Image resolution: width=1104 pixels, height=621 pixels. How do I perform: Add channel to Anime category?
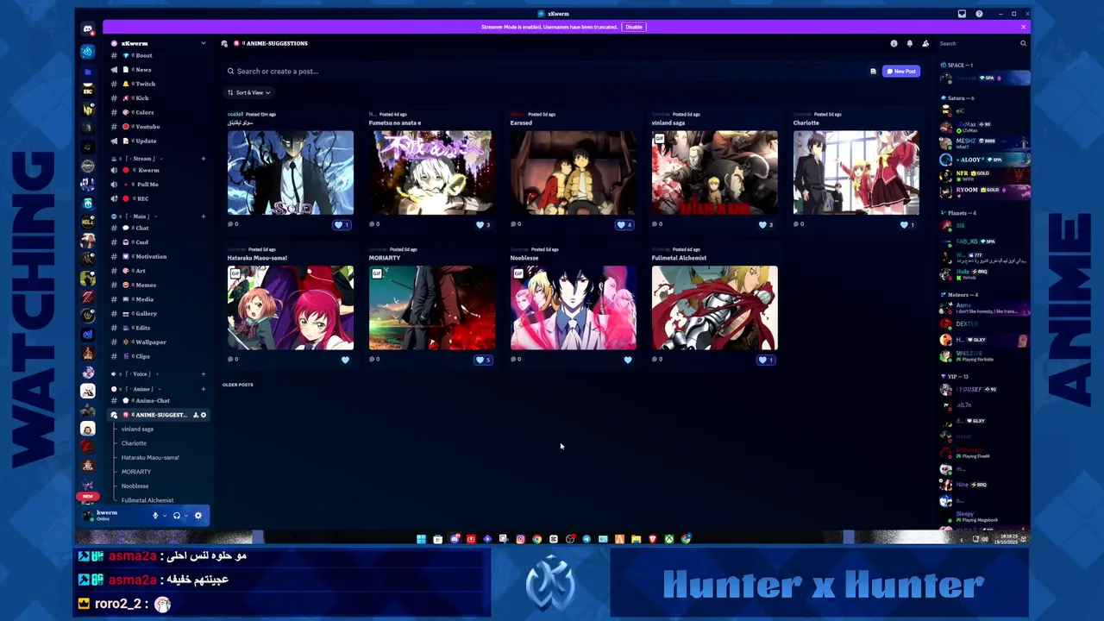(x=204, y=389)
